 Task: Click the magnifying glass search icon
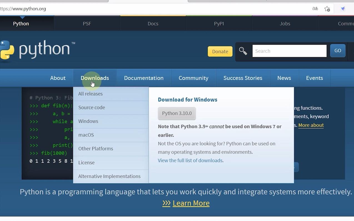(243, 51)
